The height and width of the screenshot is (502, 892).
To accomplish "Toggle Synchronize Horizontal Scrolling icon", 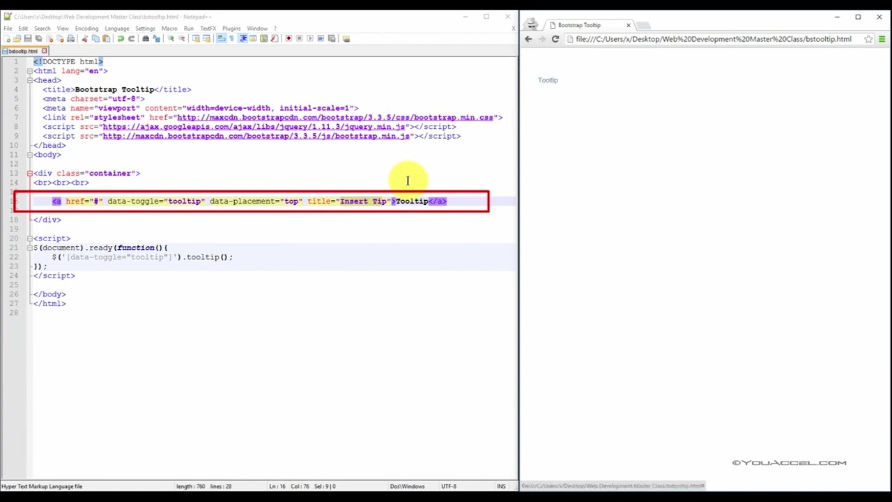I will [x=207, y=38].
